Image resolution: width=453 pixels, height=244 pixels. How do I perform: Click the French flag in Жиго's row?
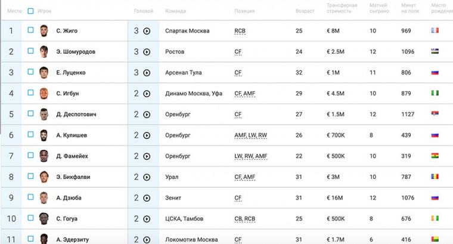pos(435,30)
